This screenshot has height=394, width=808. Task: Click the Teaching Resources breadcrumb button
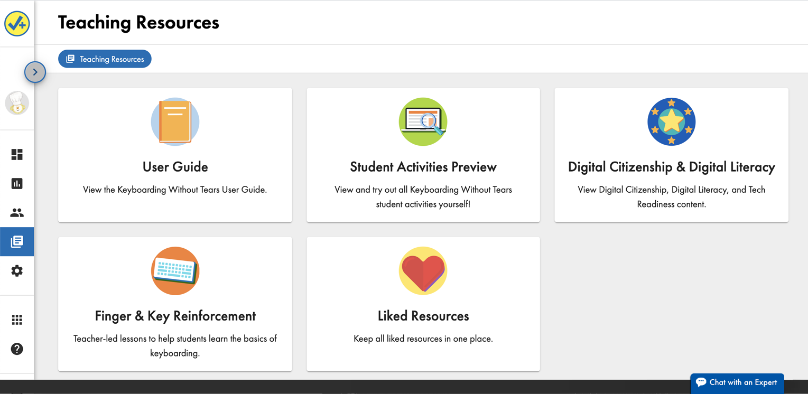(x=105, y=59)
